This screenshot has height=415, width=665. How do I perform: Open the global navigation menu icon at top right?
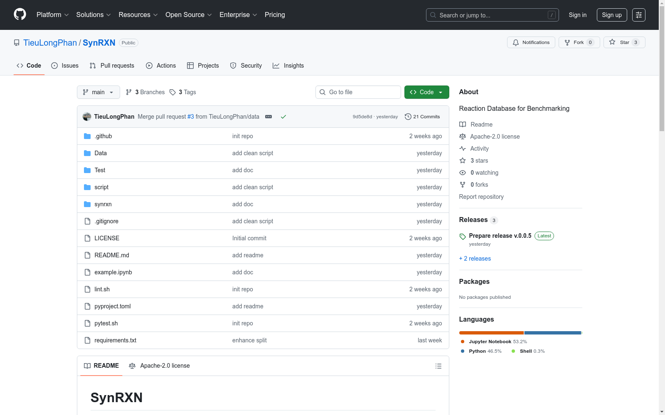[x=639, y=15]
